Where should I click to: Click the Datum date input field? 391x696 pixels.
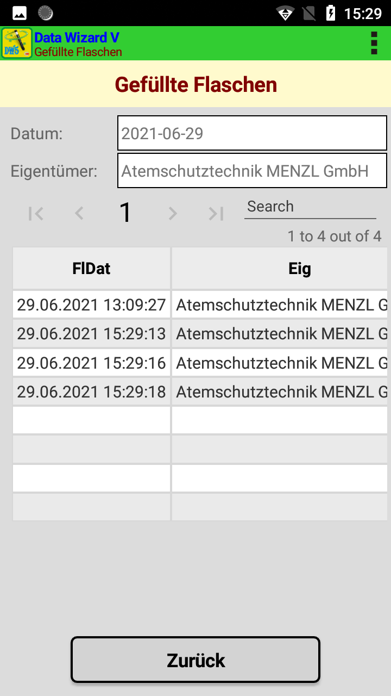[x=252, y=133]
